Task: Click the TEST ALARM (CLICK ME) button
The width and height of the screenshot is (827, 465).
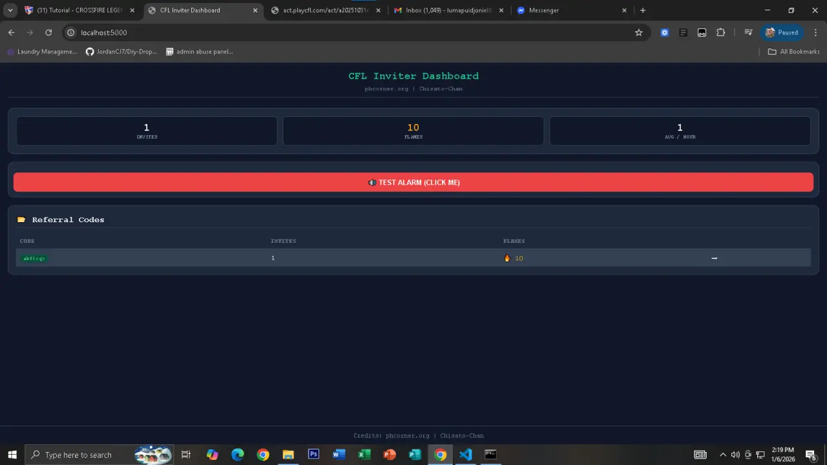Action: (x=413, y=182)
